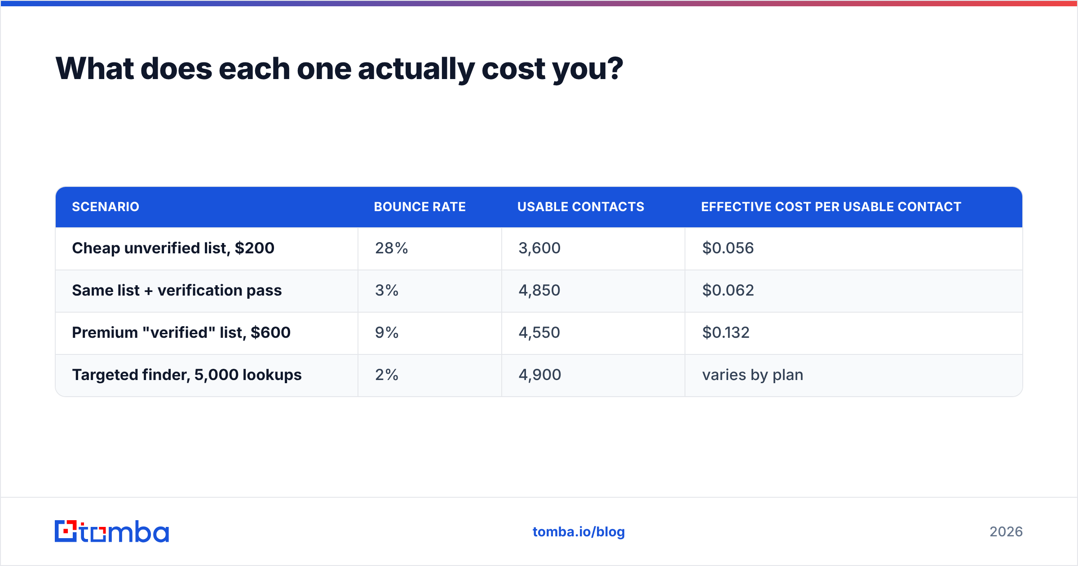Click the 2026 year label
The width and height of the screenshot is (1078, 566).
click(1006, 532)
